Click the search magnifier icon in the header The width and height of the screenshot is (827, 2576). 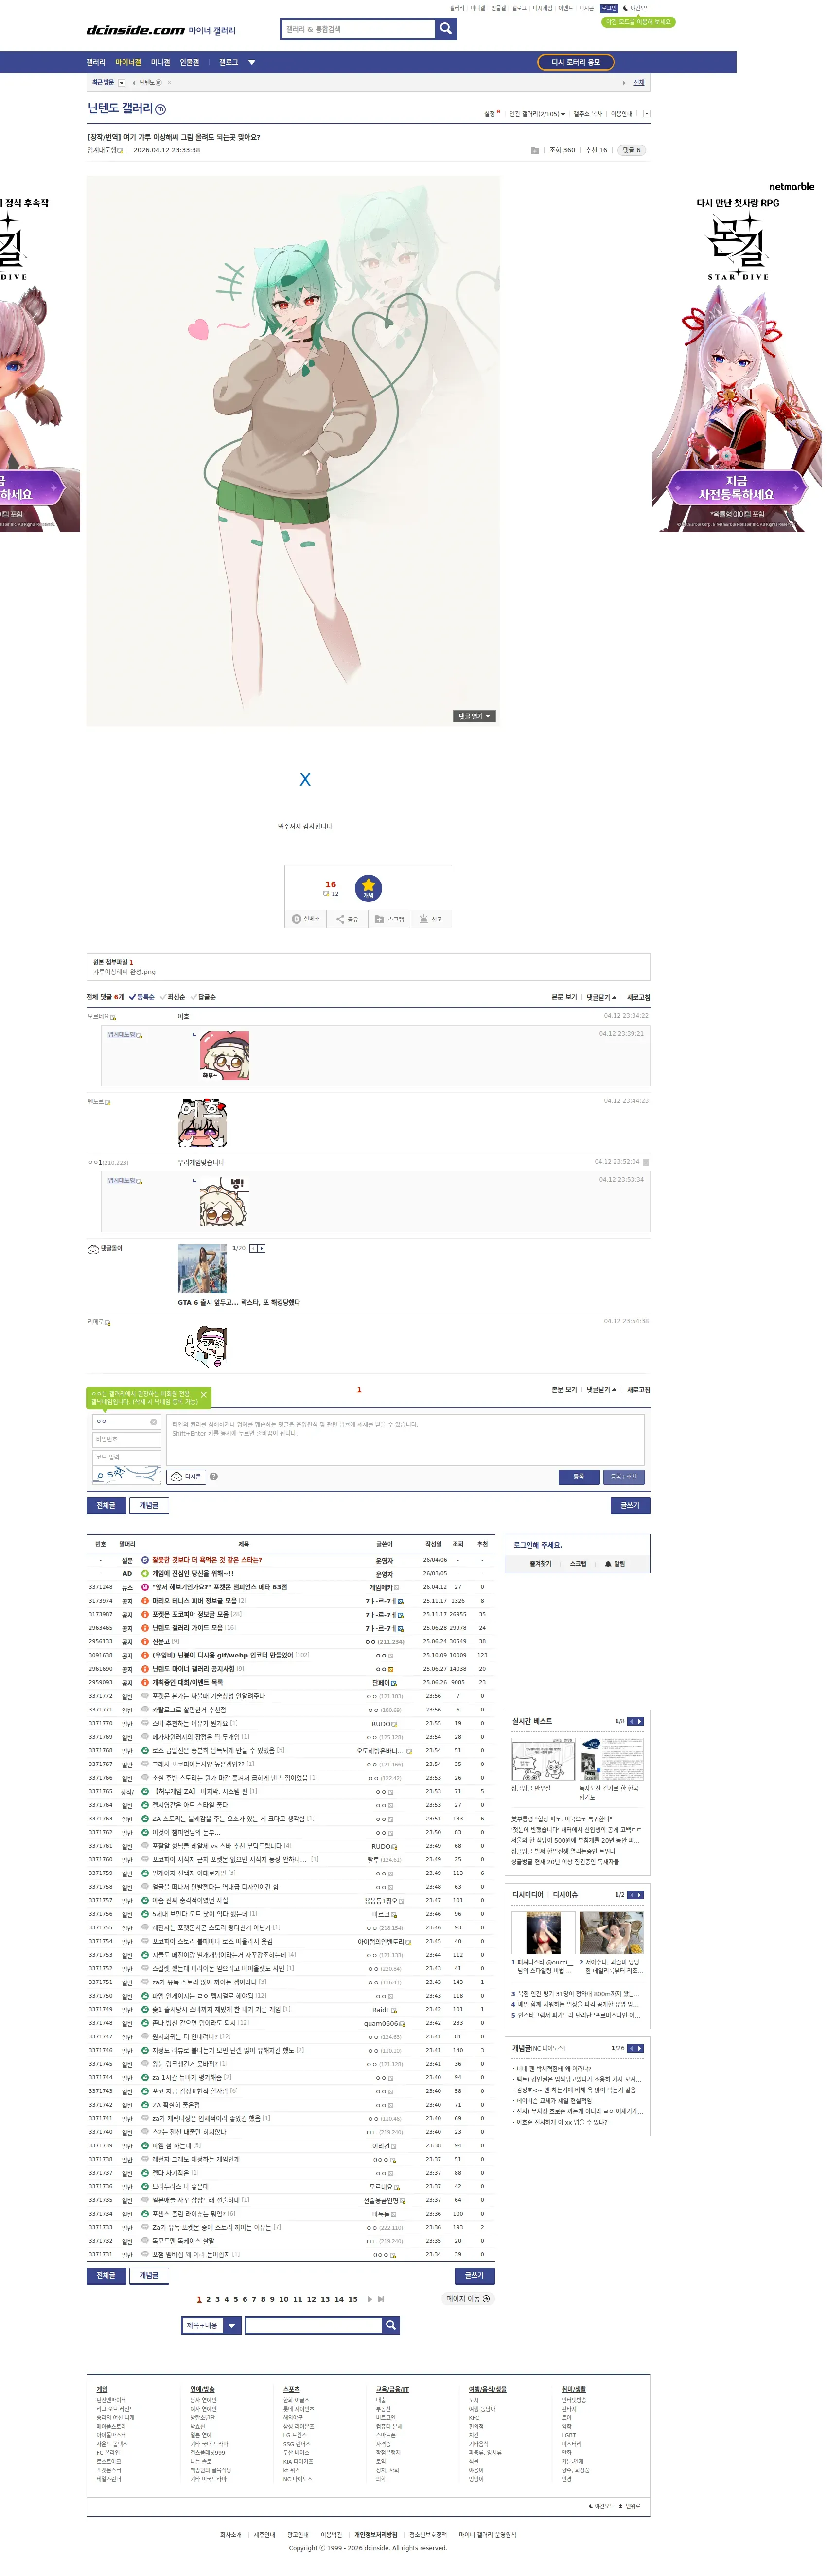(445, 29)
